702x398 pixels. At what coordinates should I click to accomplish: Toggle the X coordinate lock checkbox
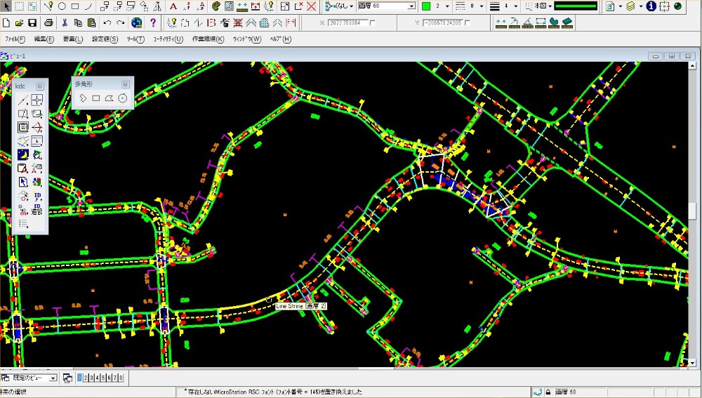[373, 22]
